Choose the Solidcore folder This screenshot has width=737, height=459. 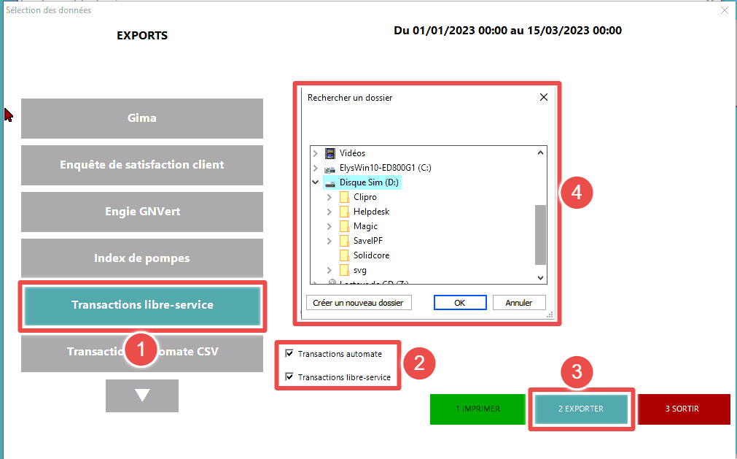370,255
